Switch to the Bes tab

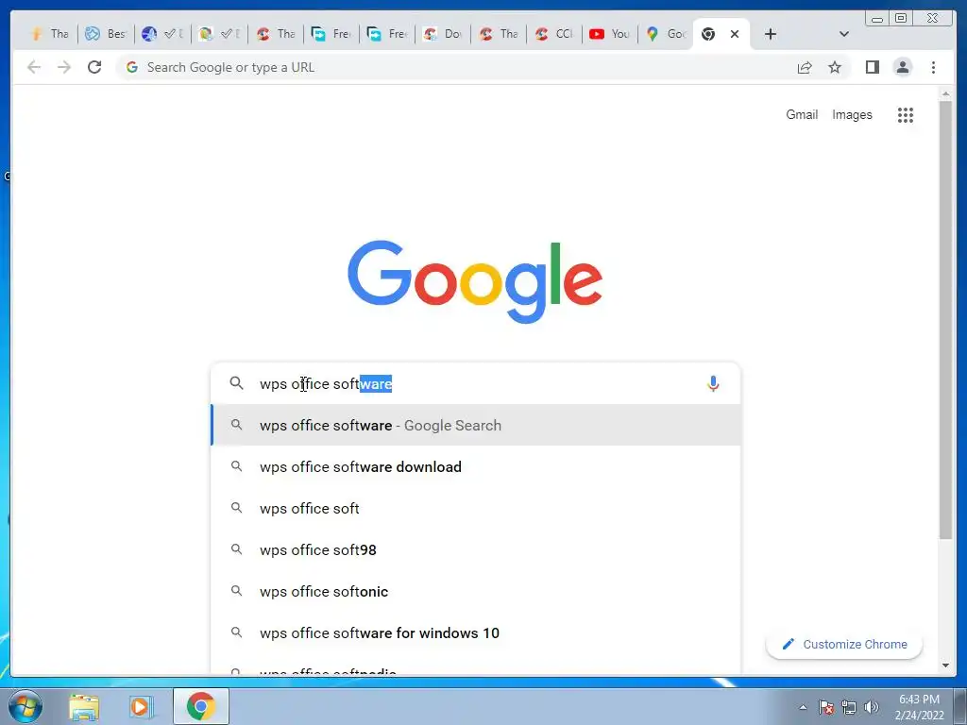click(105, 34)
